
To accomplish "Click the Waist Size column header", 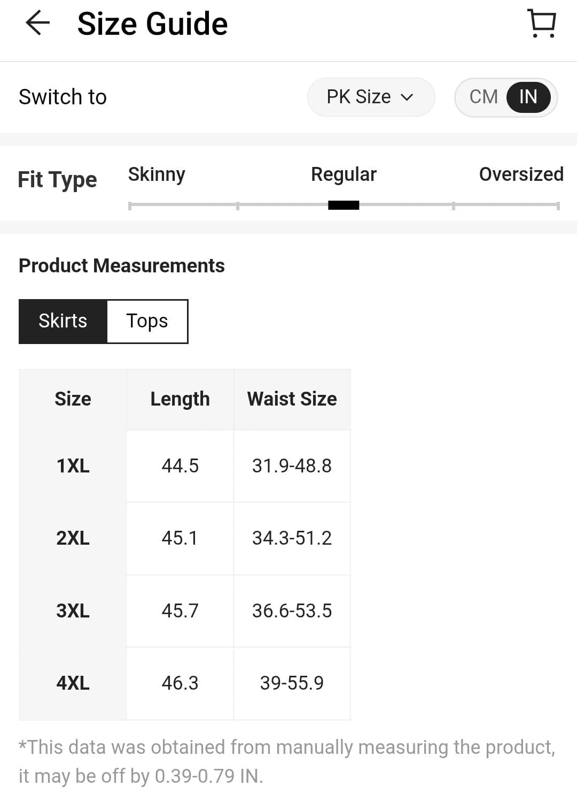I will point(292,399).
